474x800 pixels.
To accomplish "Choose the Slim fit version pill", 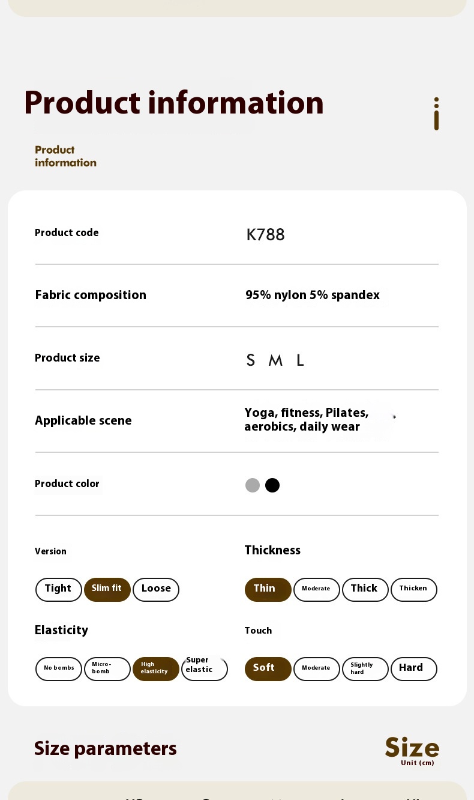I will (x=107, y=589).
